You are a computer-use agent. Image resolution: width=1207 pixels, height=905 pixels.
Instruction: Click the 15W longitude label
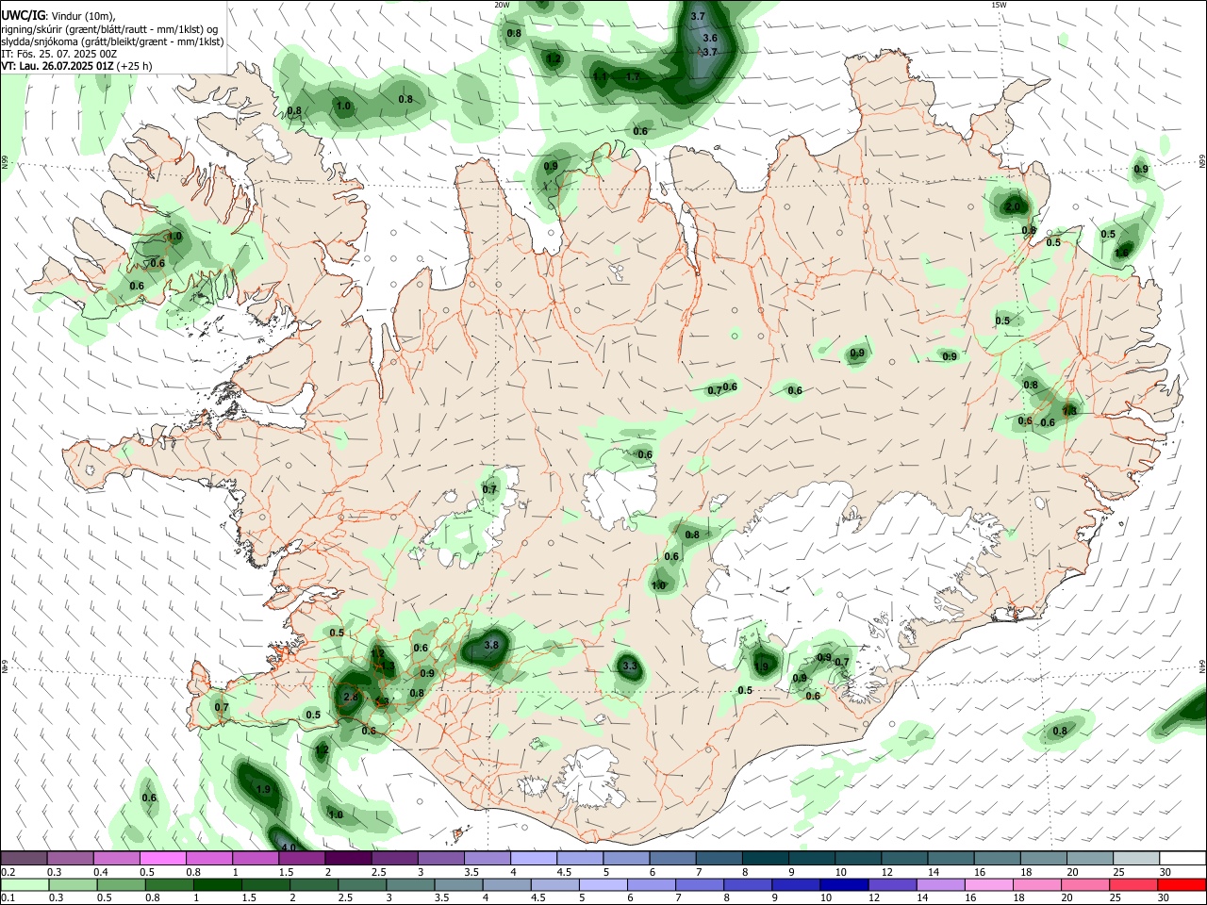point(1000,5)
